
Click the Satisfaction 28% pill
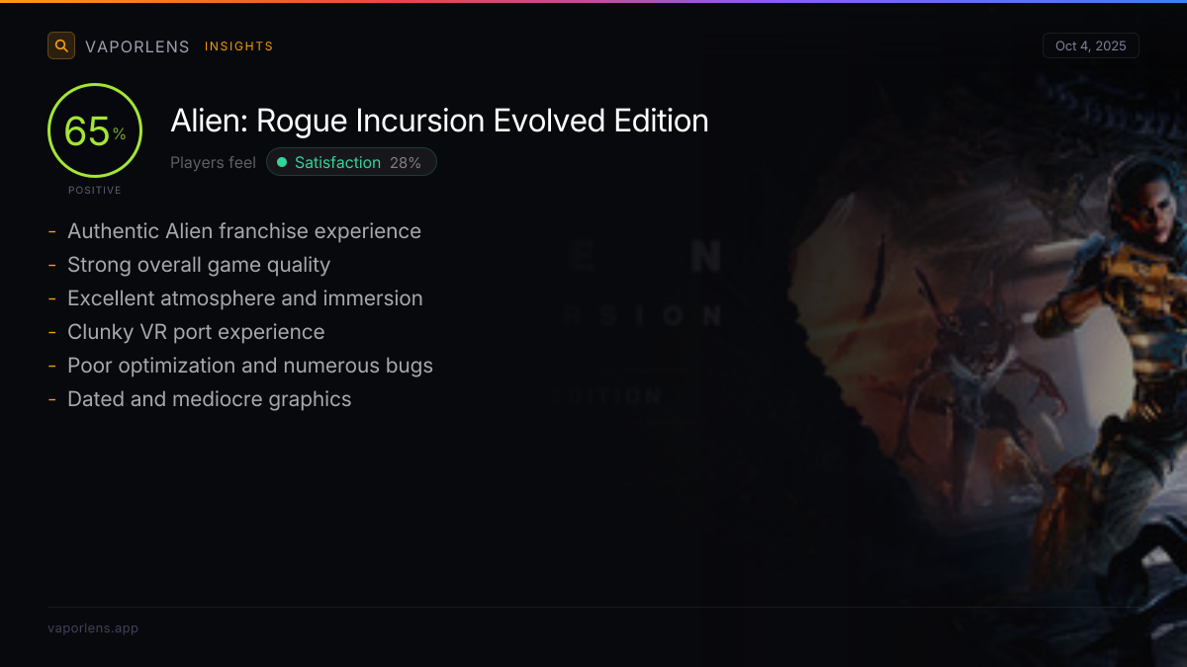click(x=351, y=162)
